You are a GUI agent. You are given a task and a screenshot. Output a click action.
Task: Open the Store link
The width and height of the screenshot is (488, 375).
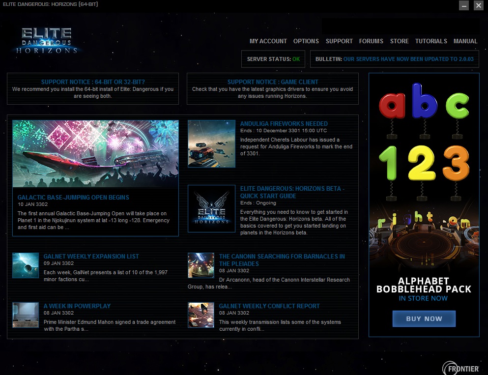pyautogui.click(x=400, y=41)
